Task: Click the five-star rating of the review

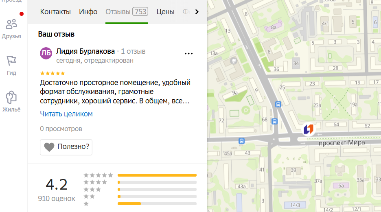Action: [x=53, y=73]
